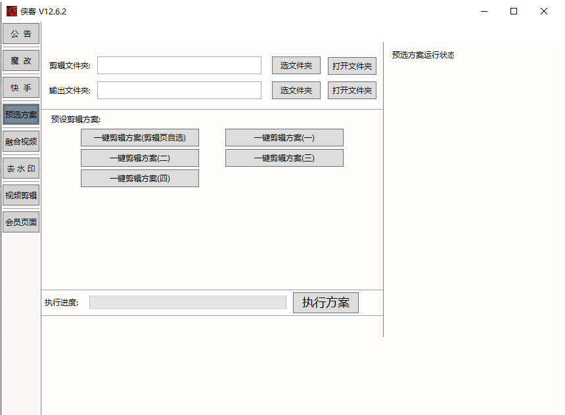This screenshot has width=565, height=415.
Task: Click inside the 剪辑文件夹 input box
Action: point(179,65)
